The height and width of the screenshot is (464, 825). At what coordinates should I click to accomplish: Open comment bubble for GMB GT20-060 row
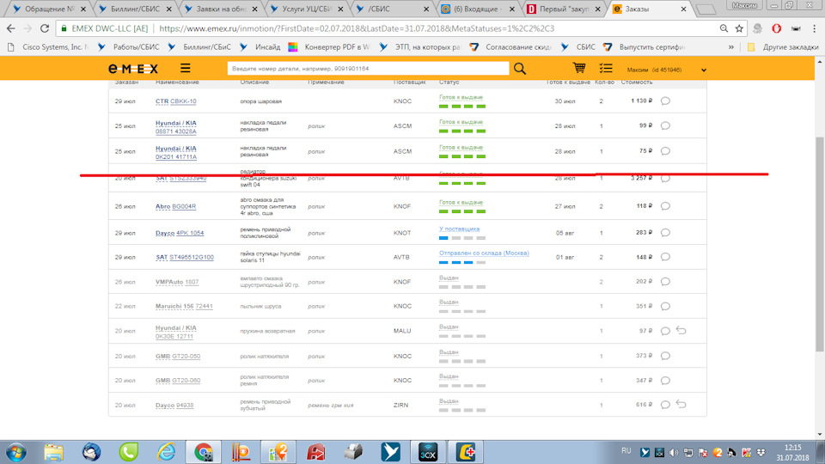point(665,380)
